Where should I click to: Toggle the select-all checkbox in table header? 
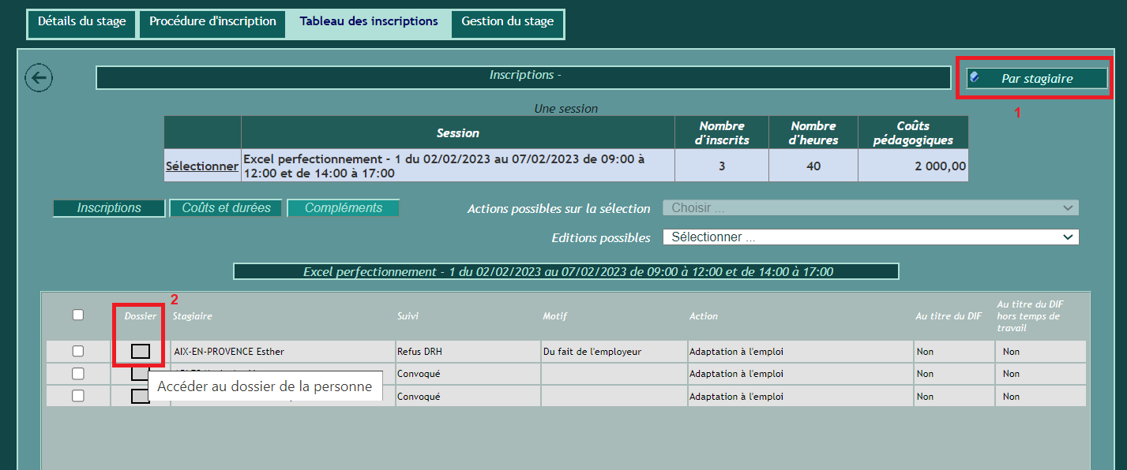click(x=78, y=315)
